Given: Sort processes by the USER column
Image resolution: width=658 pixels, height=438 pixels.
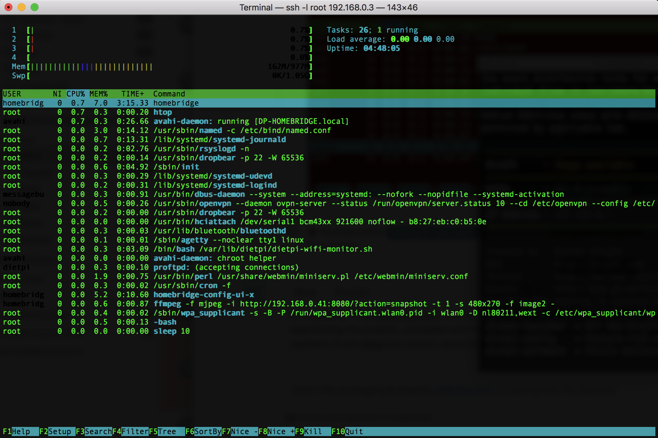Looking at the screenshot, I should coord(12,94).
